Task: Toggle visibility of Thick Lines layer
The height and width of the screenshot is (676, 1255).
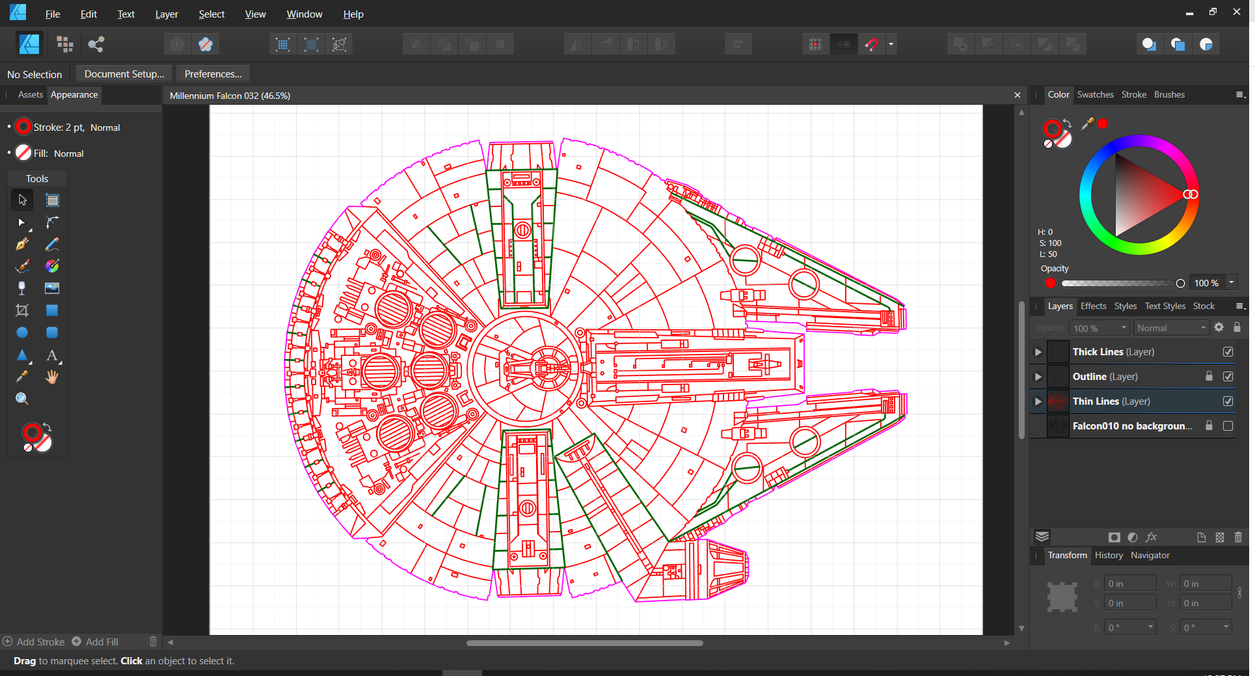Action: click(1228, 352)
